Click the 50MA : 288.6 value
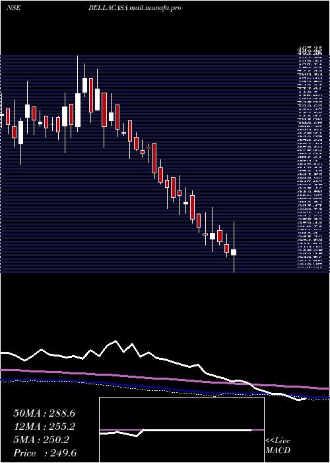Screen dimensions: 330x463 (x=44, y=413)
